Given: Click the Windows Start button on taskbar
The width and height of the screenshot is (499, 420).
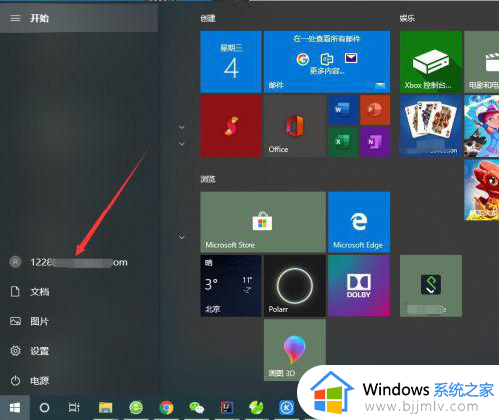Looking at the screenshot, I should click(x=15, y=407).
